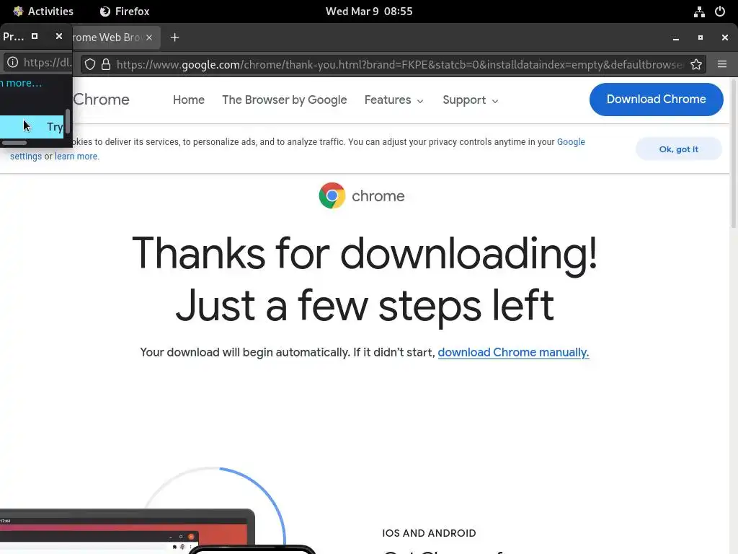Dismiss the cookie notice with Ok, got it
This screenshot has height=554, width=738.
[678, 149]
